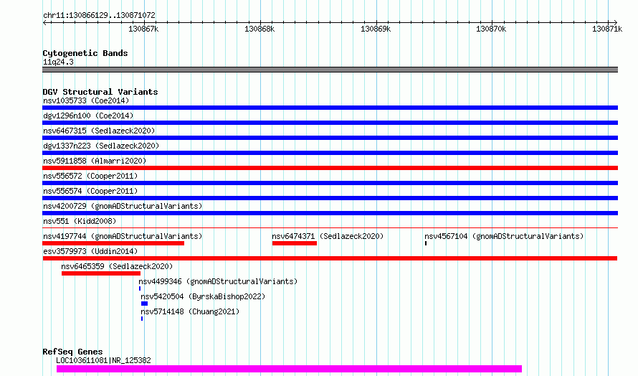This screenshot has width=638, height=376.
Task: Open the esv3579973 (Uddin2014) red bar
Action: coord(330,258)
